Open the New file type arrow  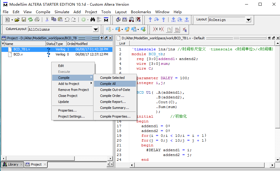(x=12, y=20)
